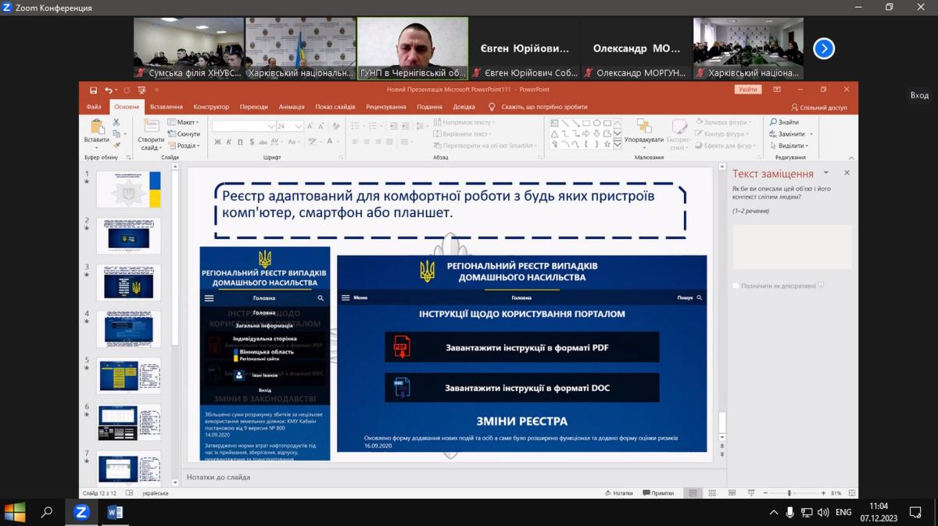The width and height of the screenshot is (938, 526).
Task: Click the Спільний доступ share button
Action: click(819, 108)
